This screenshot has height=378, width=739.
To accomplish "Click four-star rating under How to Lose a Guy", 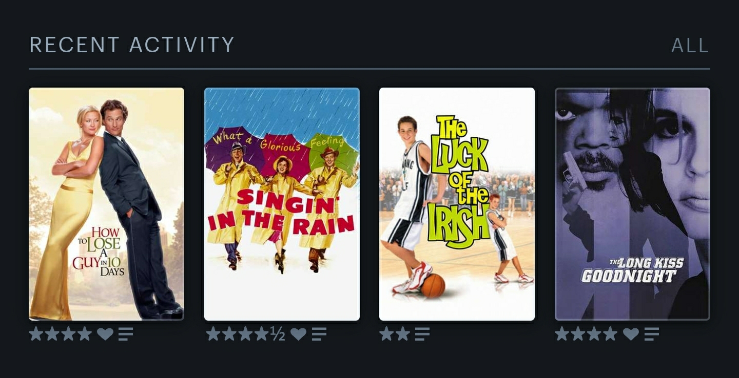I will [61, 334].
